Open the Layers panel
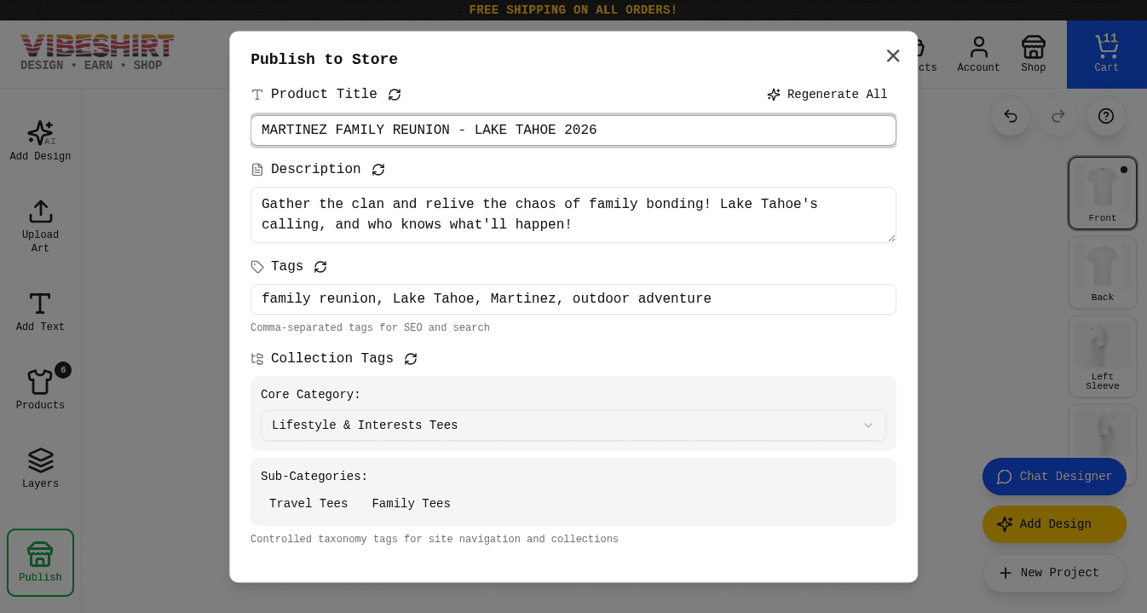Screen dimensions: 1147x613 coord(40,468)
